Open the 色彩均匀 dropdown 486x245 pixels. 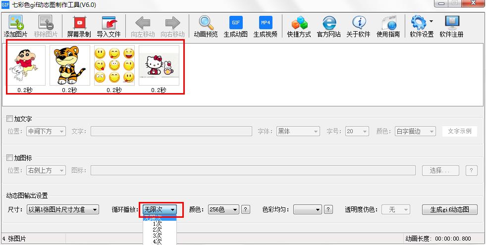(308, 210)
